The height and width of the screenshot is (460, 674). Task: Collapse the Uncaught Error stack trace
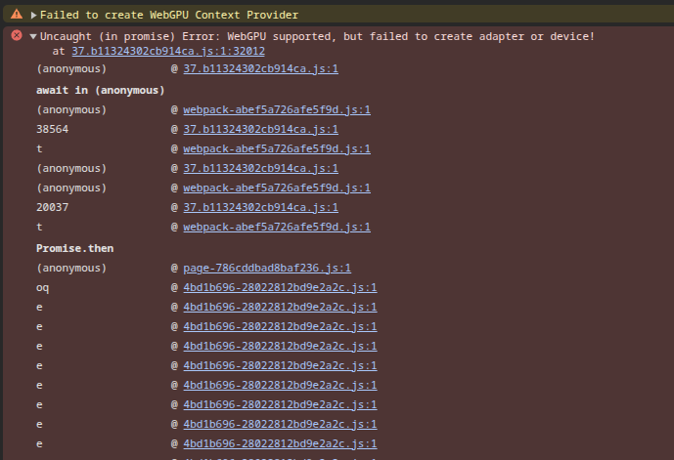[x=33, y=36]
